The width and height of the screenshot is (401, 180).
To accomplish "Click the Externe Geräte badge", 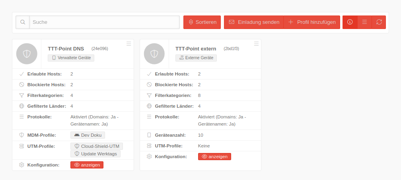I will (196, 58).
